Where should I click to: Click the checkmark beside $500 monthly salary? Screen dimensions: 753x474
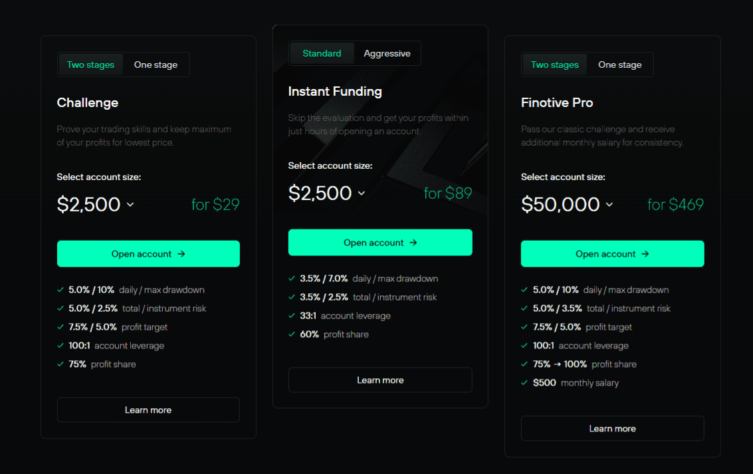point(525,383)
